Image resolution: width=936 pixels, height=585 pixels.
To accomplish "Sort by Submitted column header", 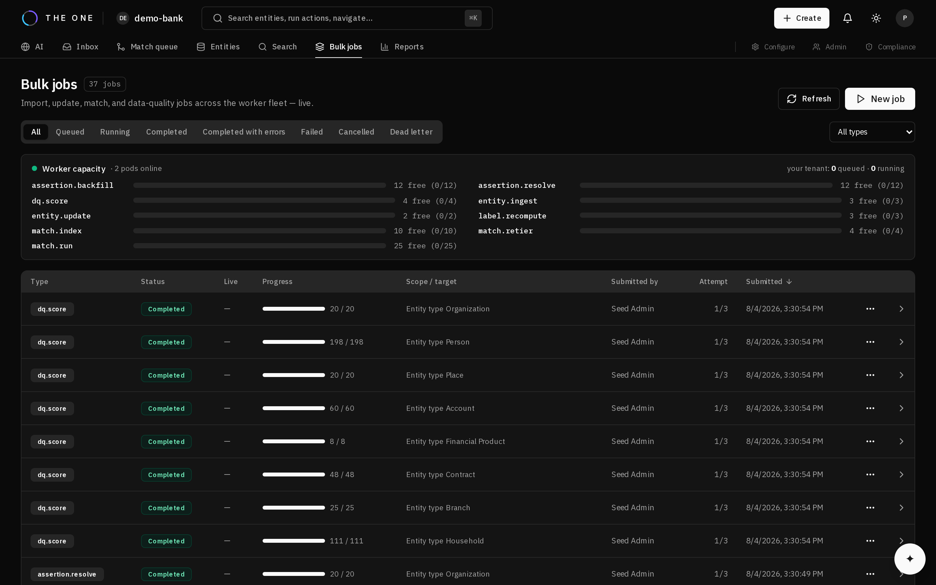I will pyautogui.click(x=769, y=282).
